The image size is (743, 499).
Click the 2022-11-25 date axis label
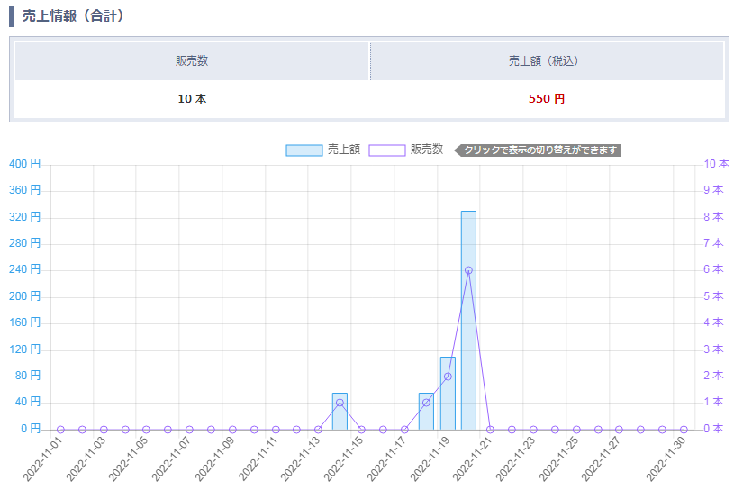[x=558, y=459]
